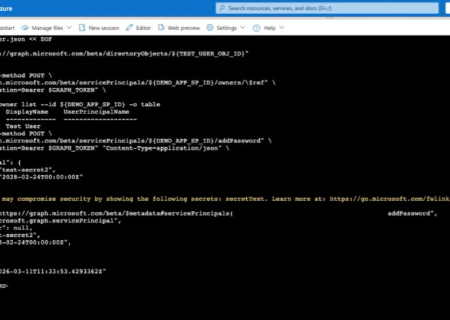Click the 'er.json << EOF' line
The height and width of the screenshot is (320, 450).
26,39
